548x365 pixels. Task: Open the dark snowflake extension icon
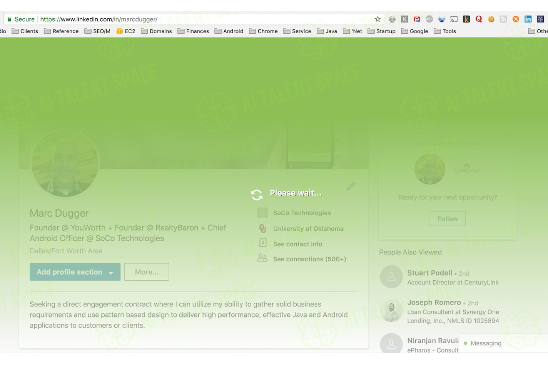[x=540, y=19]
